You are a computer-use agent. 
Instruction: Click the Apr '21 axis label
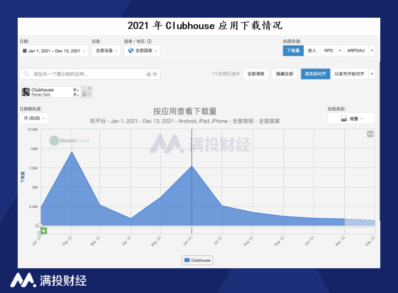(127, 241)
